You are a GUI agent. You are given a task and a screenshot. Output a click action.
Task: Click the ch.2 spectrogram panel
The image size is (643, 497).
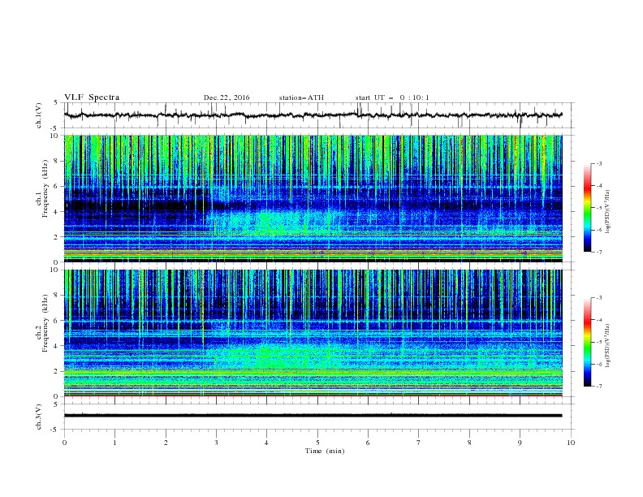pyautogui.click(x=313, y=333)
